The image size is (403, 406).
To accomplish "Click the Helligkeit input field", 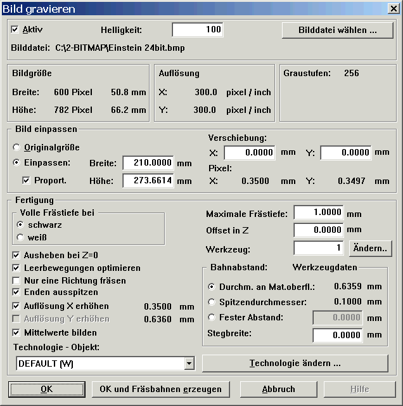I will pos(197,30).
